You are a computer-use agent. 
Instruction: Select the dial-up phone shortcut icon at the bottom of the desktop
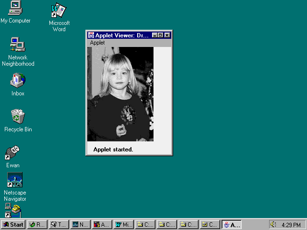[x=13, y=210]
